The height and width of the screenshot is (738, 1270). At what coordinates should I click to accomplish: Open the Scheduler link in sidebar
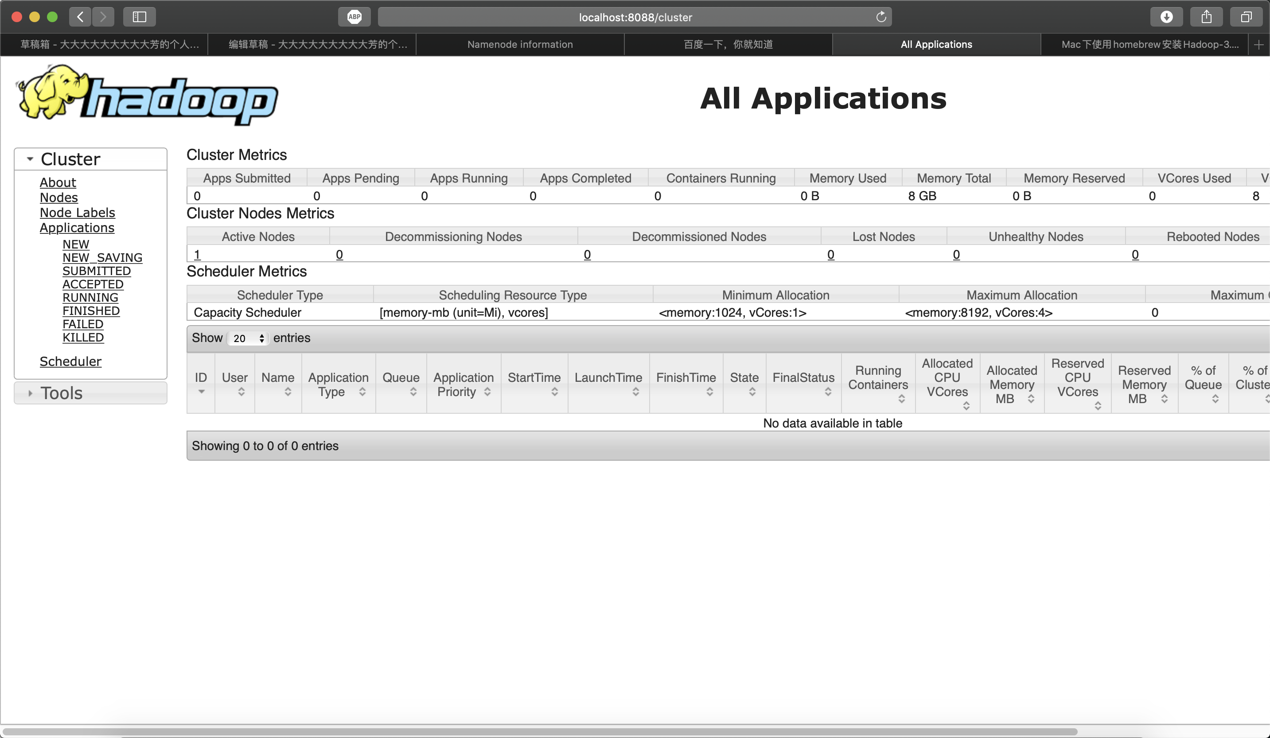point(70,362)
